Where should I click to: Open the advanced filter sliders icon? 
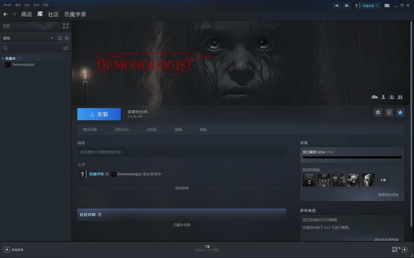66,48
